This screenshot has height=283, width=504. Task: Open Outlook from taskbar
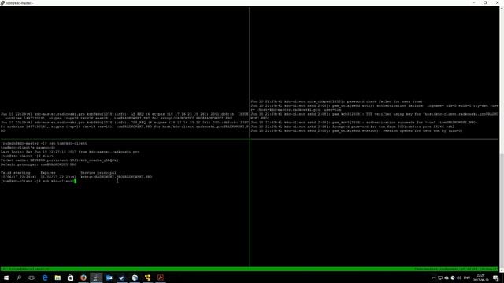point(109,277)
